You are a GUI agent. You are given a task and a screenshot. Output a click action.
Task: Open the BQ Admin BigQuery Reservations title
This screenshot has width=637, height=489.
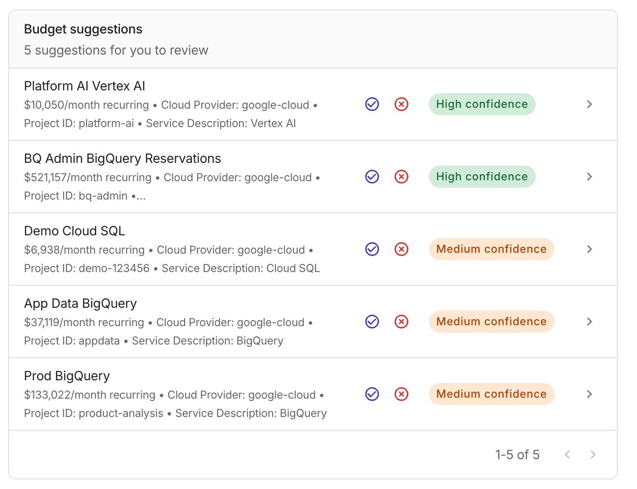(x=122, y=158)
